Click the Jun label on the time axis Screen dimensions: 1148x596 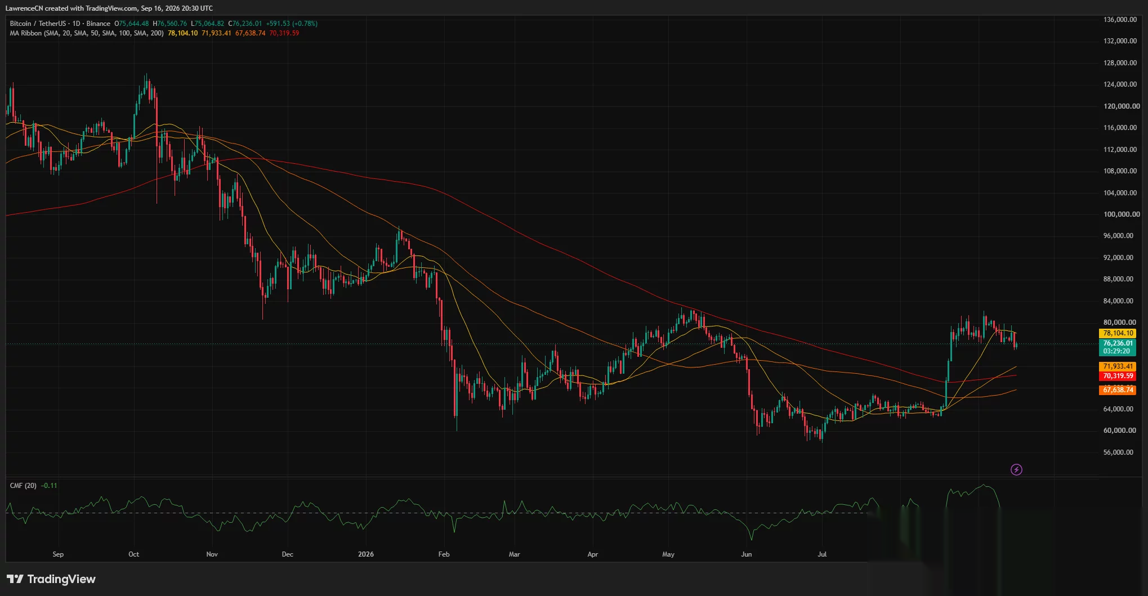click(x=746, y=554)
